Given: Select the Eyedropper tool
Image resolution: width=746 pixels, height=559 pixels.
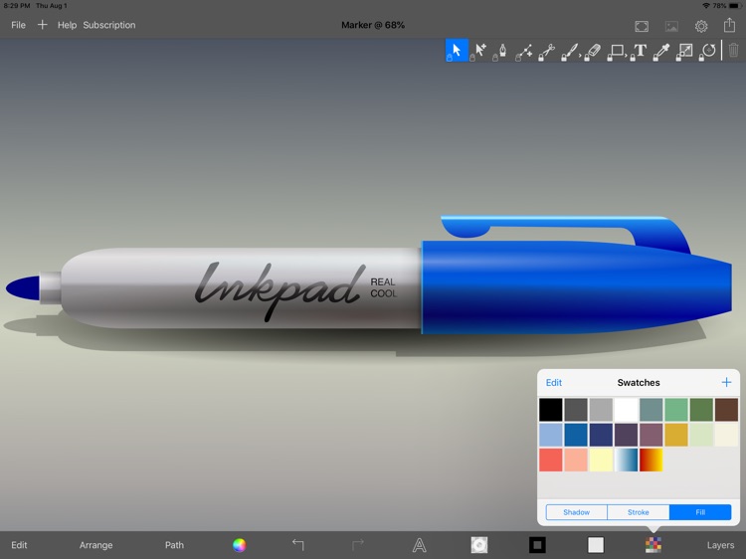Looking at the screenshot, I should 661,50.
